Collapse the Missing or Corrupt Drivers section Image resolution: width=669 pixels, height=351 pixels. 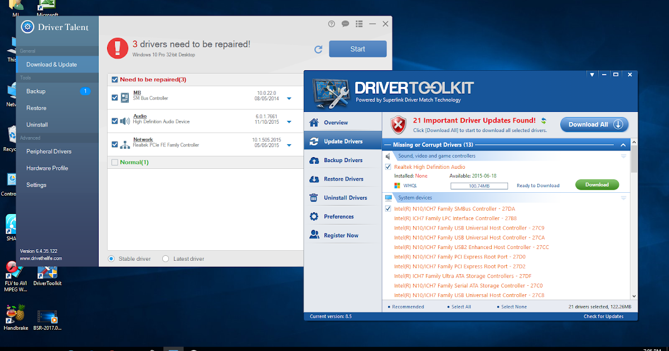(x=623, y=145)
